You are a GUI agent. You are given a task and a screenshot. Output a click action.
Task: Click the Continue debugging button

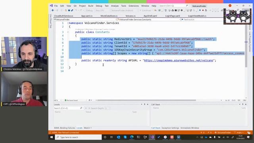[146, 10]
